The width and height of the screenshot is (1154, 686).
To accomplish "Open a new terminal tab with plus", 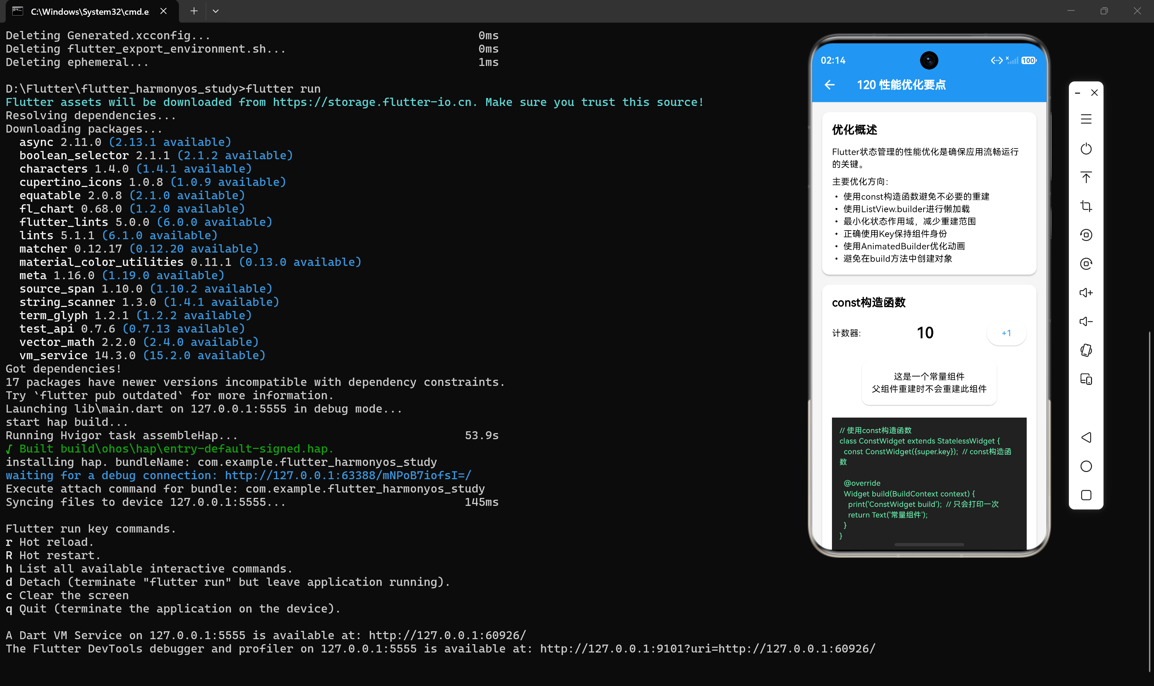I will pyautogui.click(x=194, y=11).
